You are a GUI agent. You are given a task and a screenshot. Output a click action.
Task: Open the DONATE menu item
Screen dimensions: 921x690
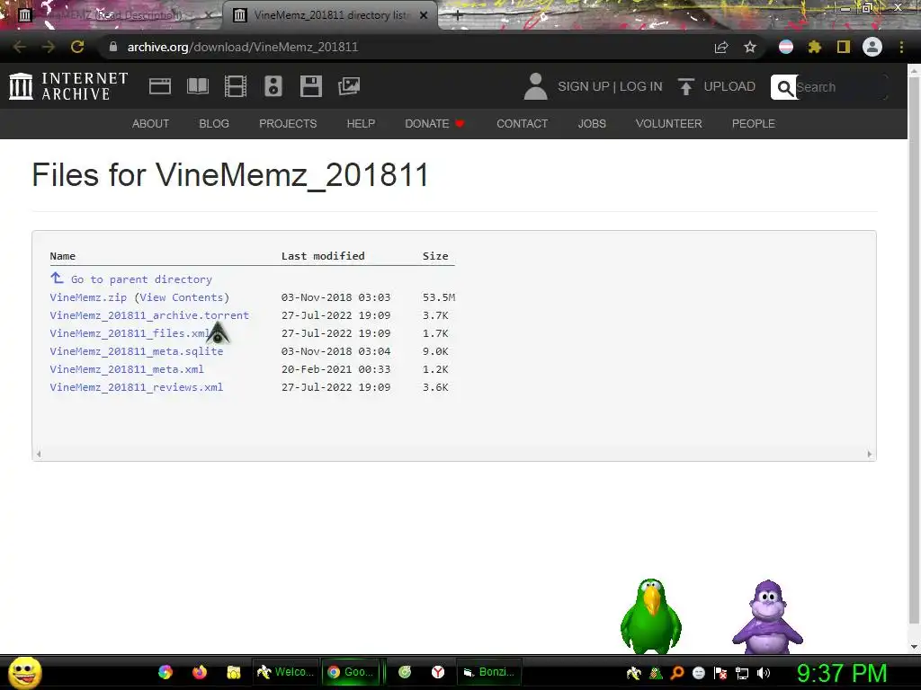click(x=434, y=124)
